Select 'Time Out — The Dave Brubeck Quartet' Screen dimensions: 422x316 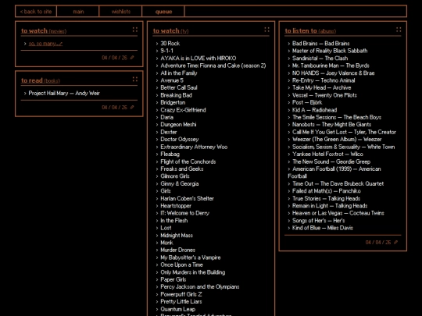tap(338, 183)
